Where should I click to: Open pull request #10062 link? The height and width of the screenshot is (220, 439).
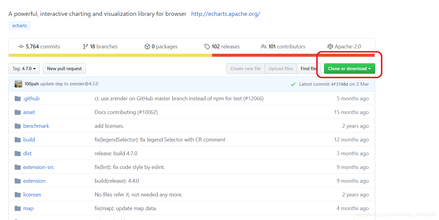coord(147,112)
